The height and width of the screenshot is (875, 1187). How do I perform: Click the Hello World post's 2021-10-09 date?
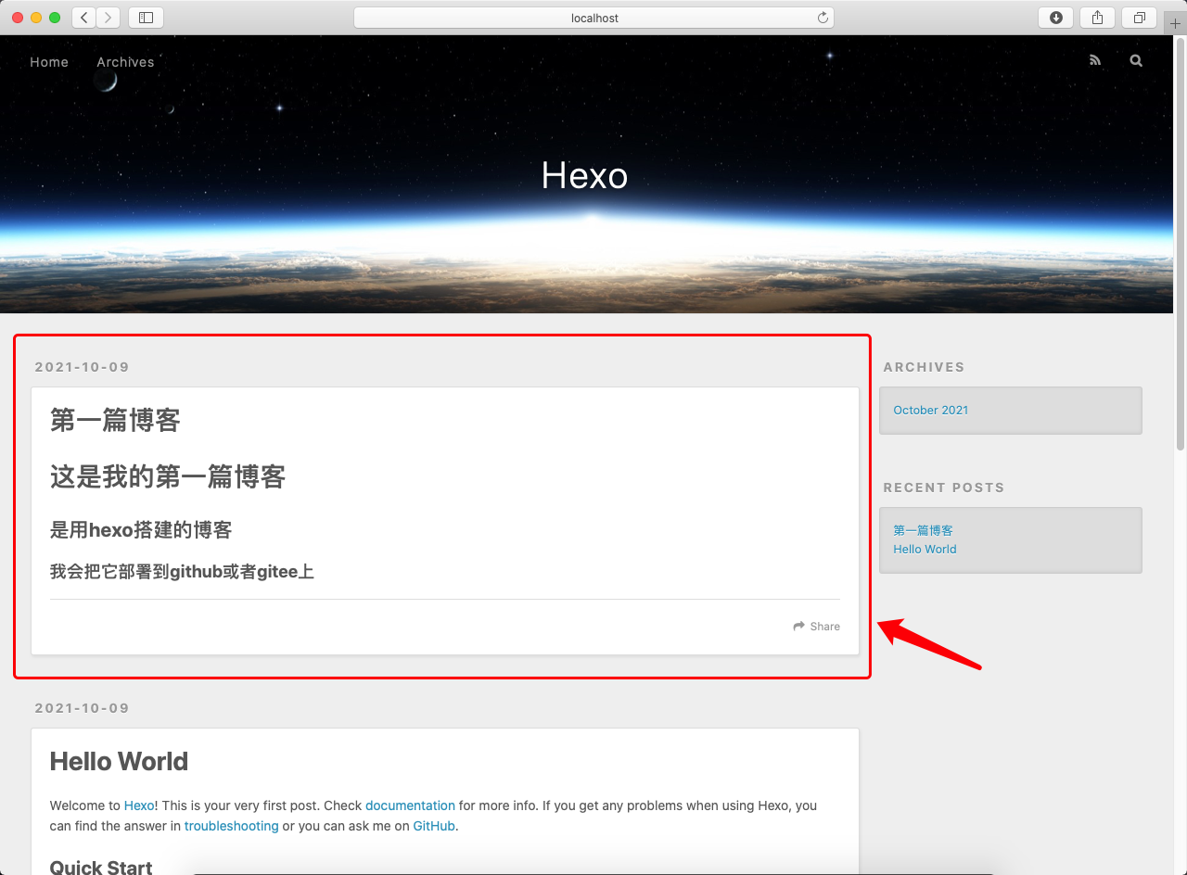[82, 708]
